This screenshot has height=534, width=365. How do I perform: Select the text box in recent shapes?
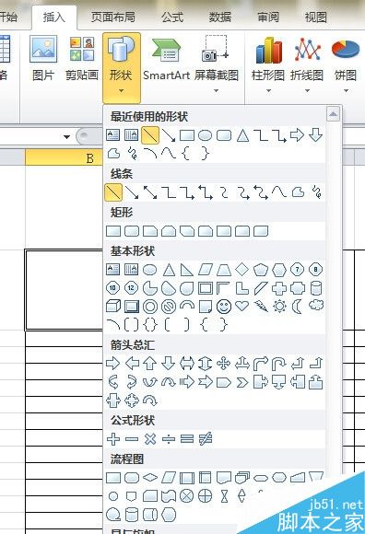coord(113,135)
